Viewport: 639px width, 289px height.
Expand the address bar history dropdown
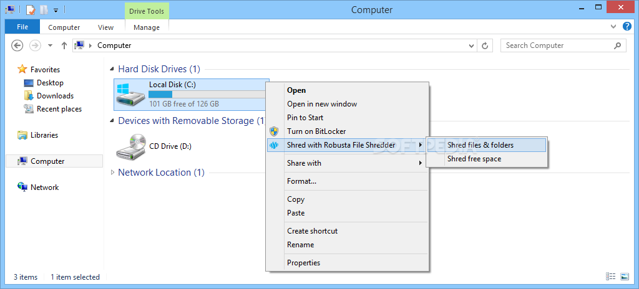tap(472, 45)
